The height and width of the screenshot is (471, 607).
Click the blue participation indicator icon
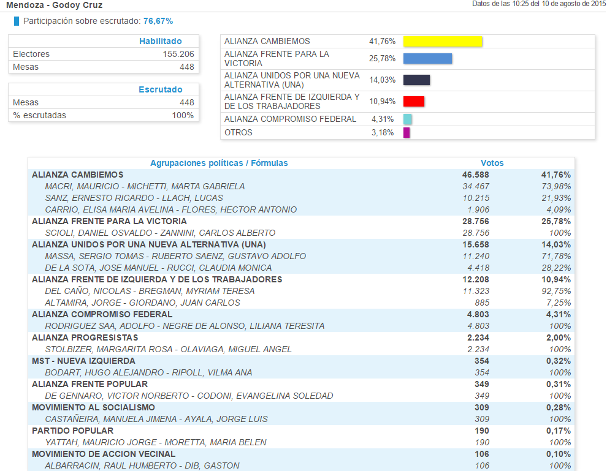[x=17, y=21]
